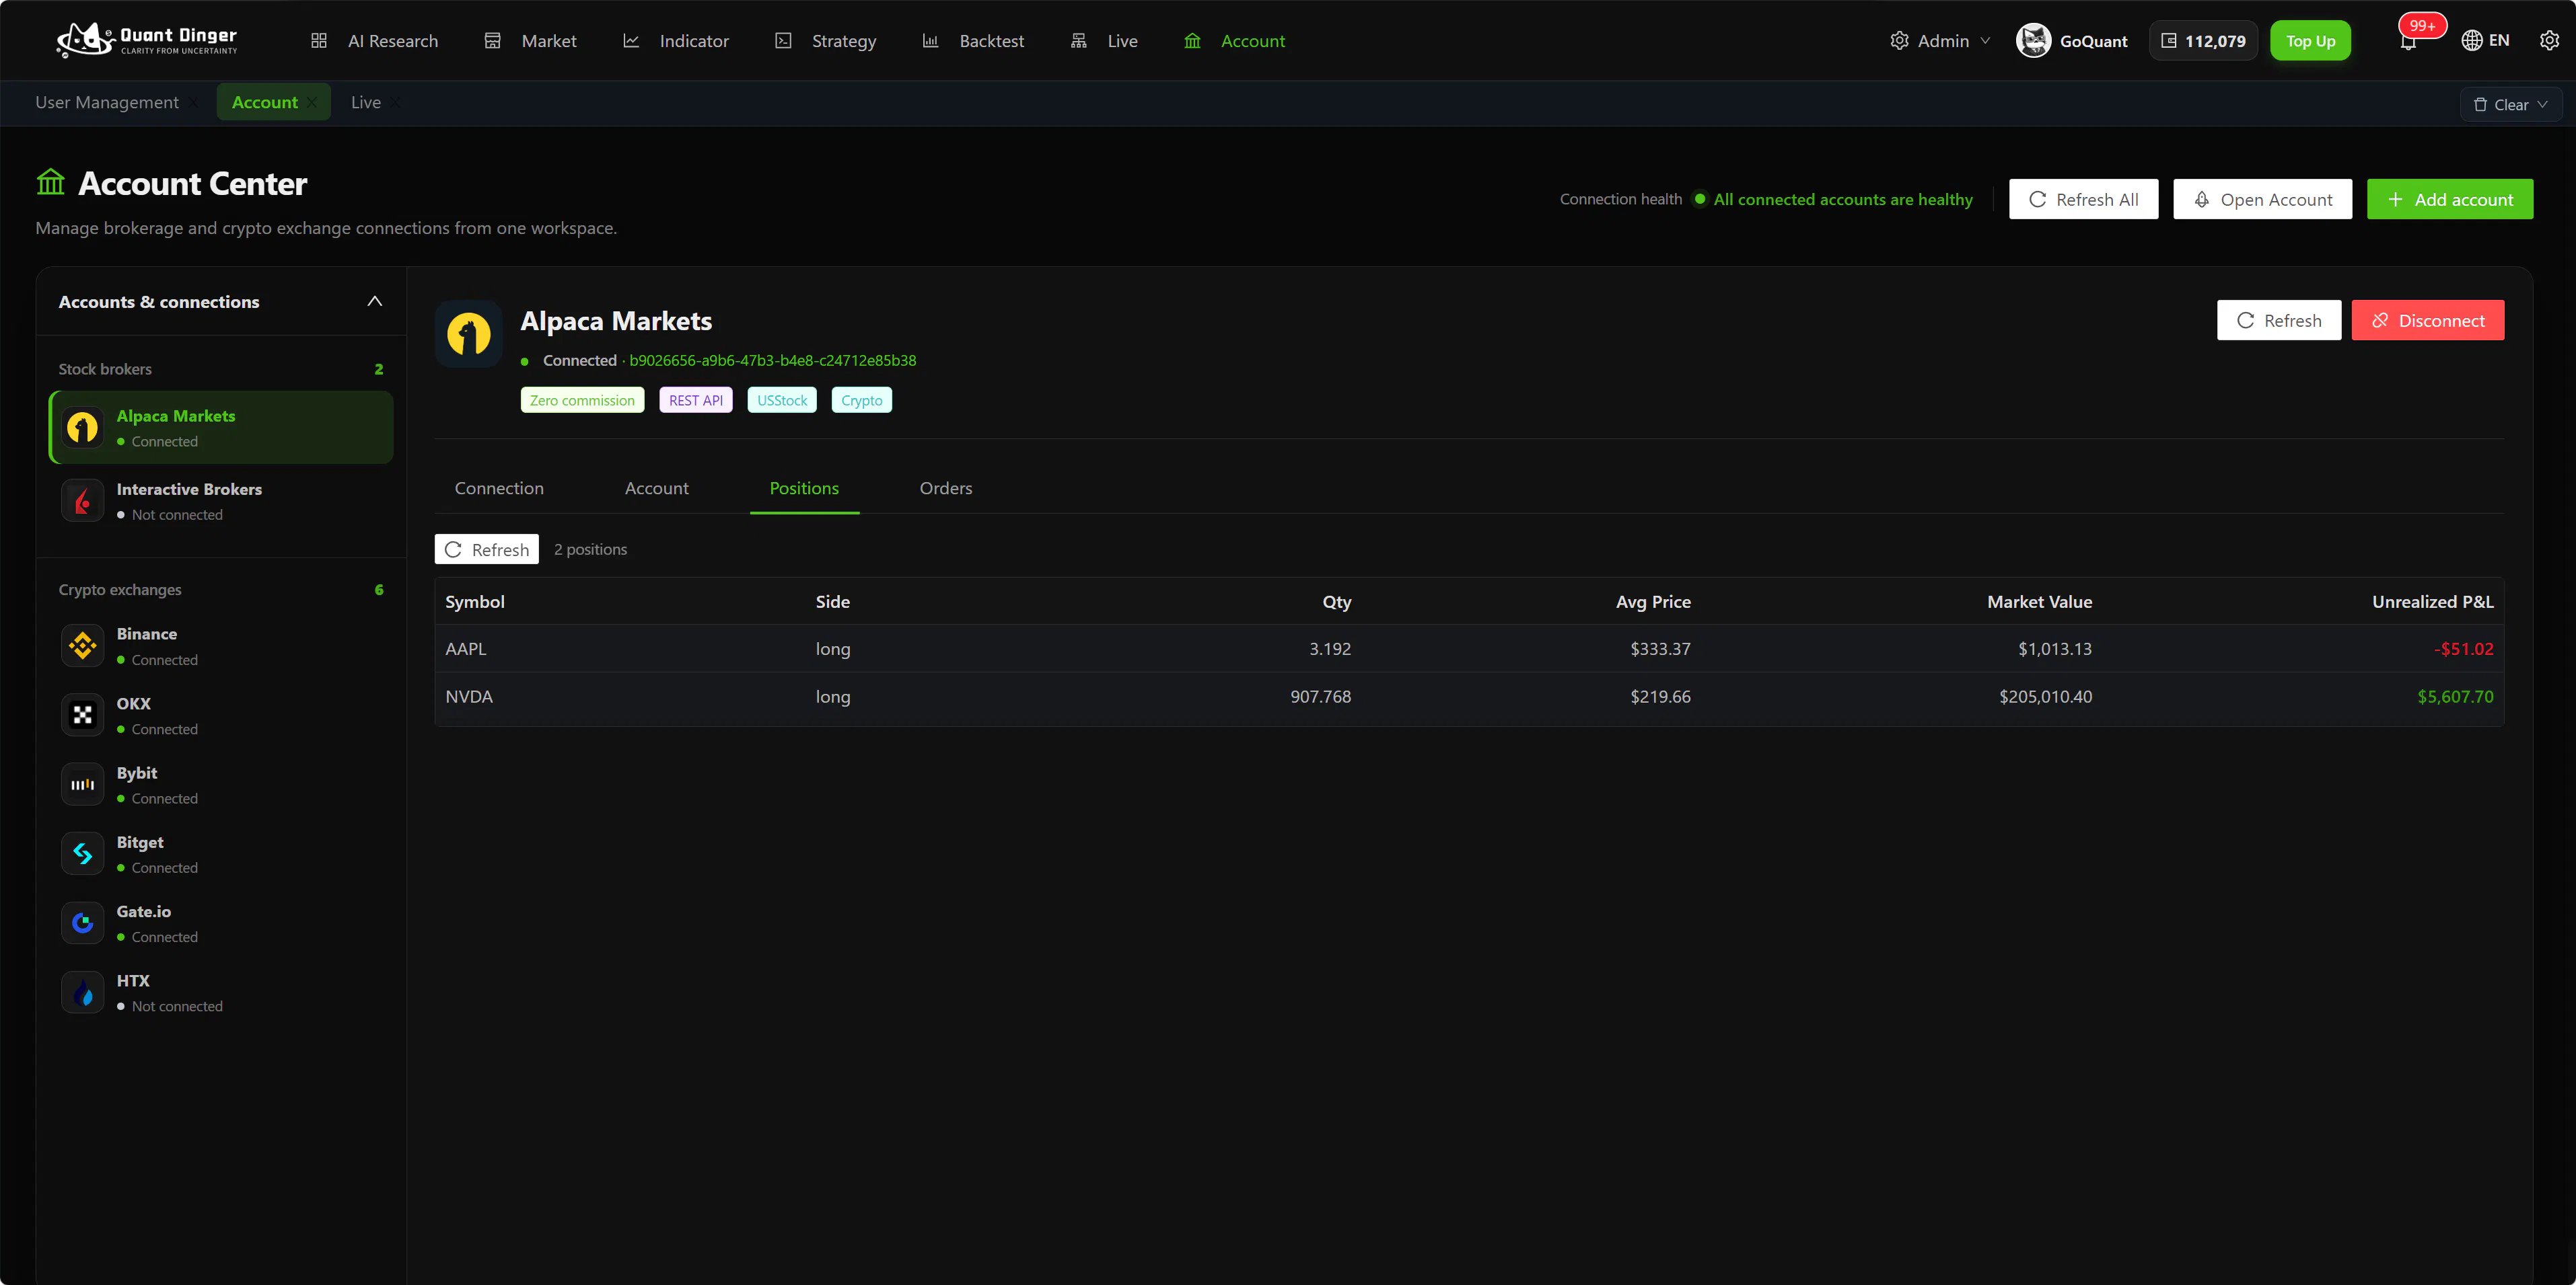Click the USStock tag

coord(782,401)
